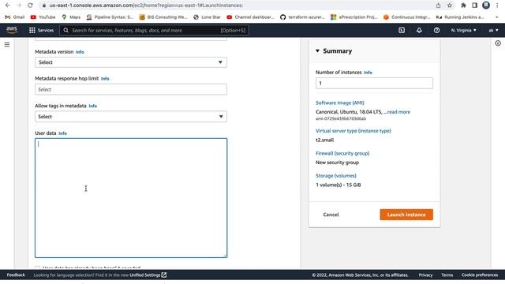Click the read more AMI link

(x=398, y=112)
